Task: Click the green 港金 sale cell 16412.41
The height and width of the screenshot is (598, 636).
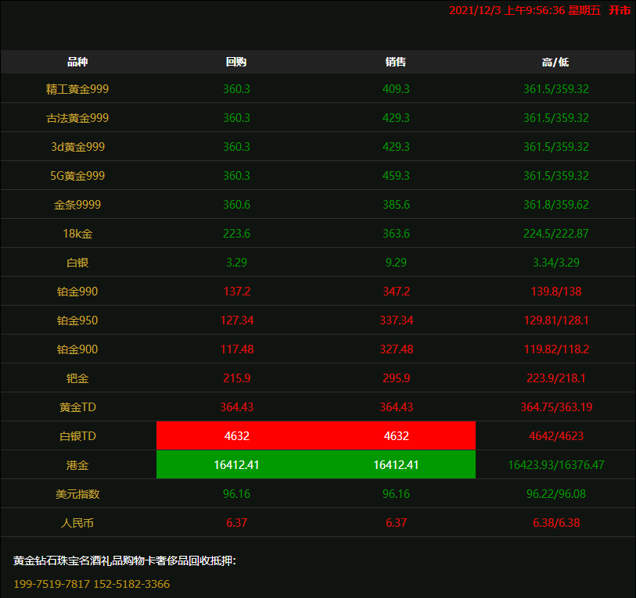Action: 396,465
